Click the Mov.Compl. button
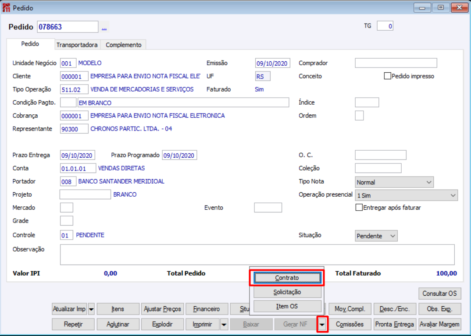The width and height of the screenshot is (471, 336). [350, 309]
